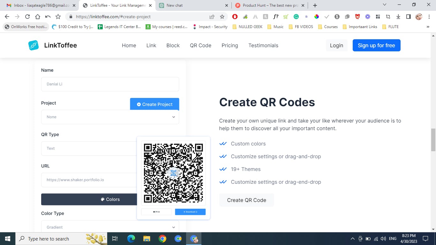
Task: Open Task View on the taskbar
Action: (x=115, y=239)
